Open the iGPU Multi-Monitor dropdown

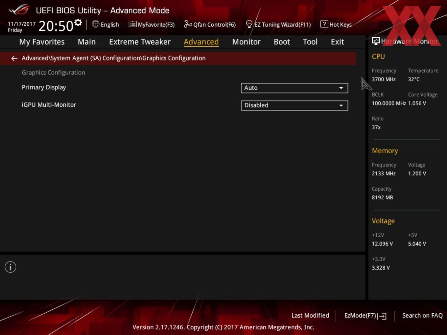click(294, 105)
